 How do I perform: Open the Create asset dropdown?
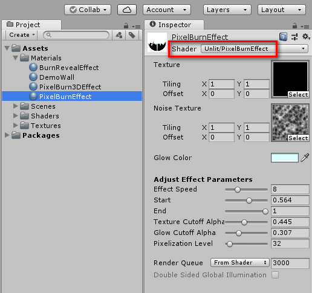[22, 35]
